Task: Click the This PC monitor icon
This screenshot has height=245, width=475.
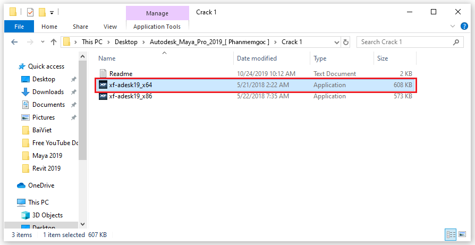Action: point(21,202)
